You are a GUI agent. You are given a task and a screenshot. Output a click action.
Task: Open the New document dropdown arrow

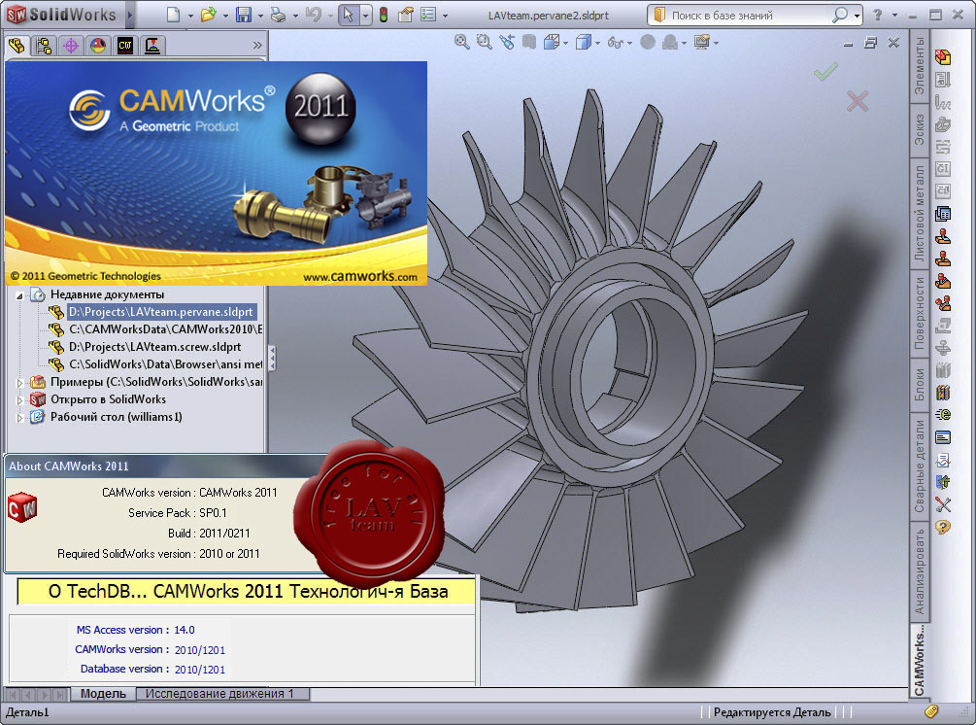(189, 16)
